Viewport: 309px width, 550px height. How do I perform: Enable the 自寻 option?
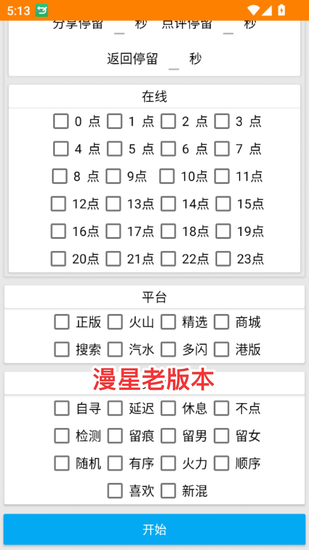click(x=62, y=408)
